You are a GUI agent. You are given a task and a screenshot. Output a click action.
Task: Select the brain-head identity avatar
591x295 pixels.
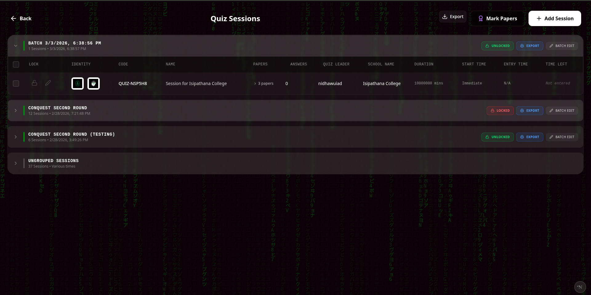point(93,83)
